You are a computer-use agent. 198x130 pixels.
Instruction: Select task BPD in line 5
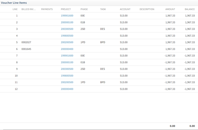(x=103, y=42)
